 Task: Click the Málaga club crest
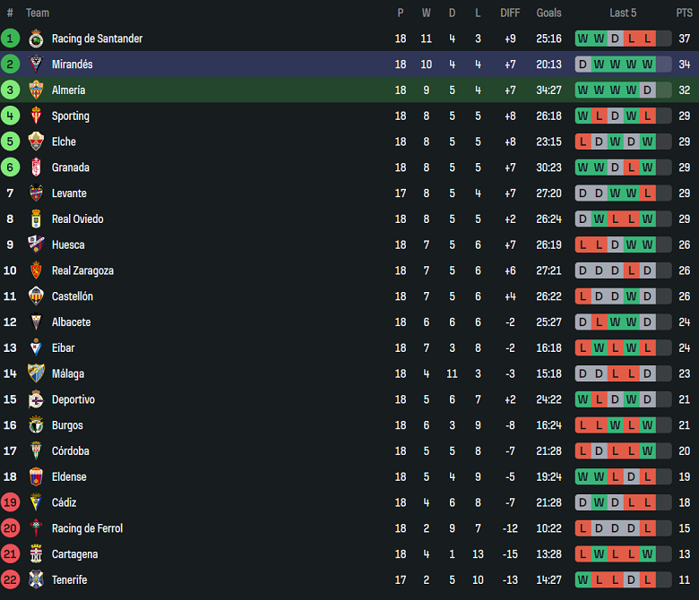click(x=36, y=373)
